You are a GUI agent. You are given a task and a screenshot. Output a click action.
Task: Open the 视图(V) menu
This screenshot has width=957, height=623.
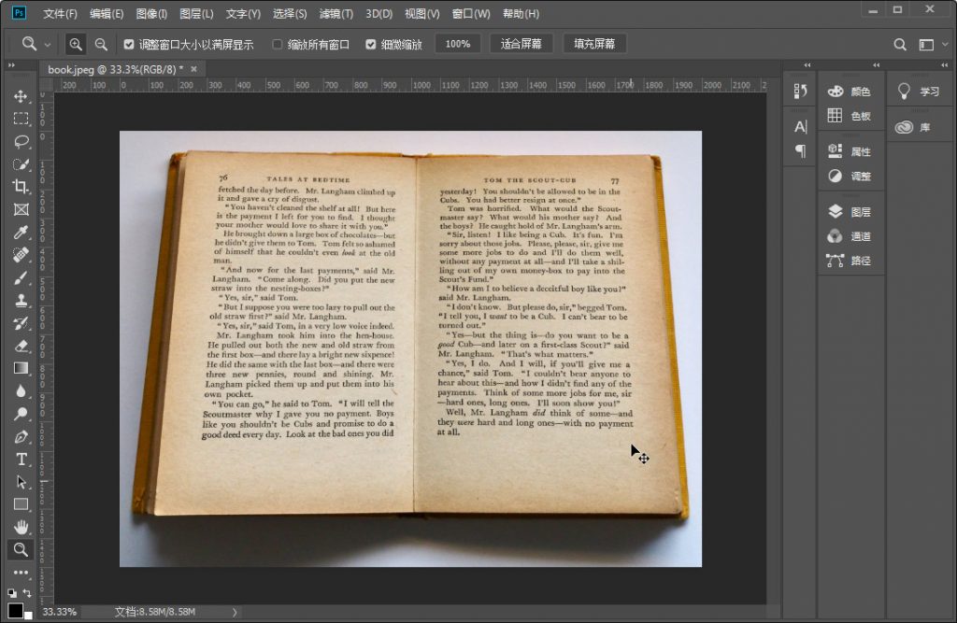[421, 13]
